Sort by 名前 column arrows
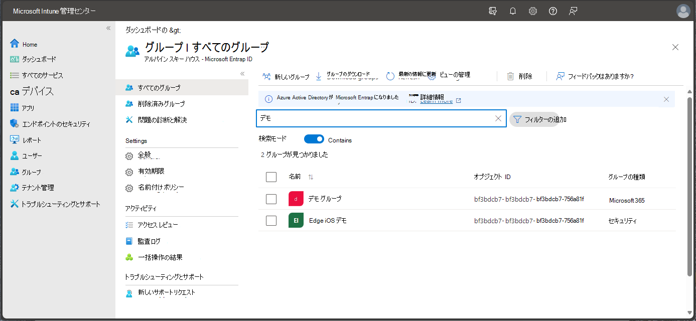 [x=311, y=177]
